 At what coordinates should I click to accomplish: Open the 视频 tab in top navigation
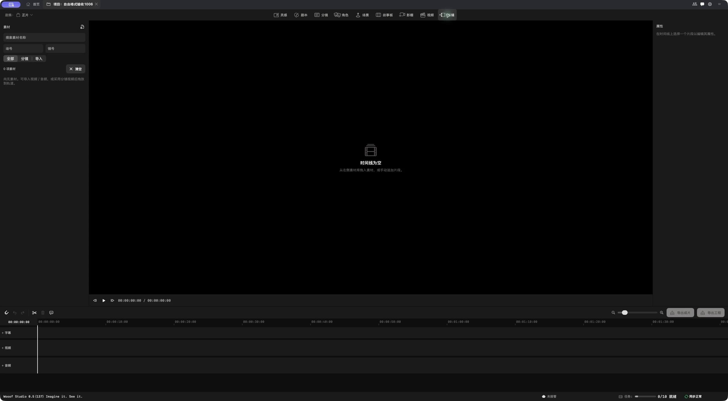[427, 15]
